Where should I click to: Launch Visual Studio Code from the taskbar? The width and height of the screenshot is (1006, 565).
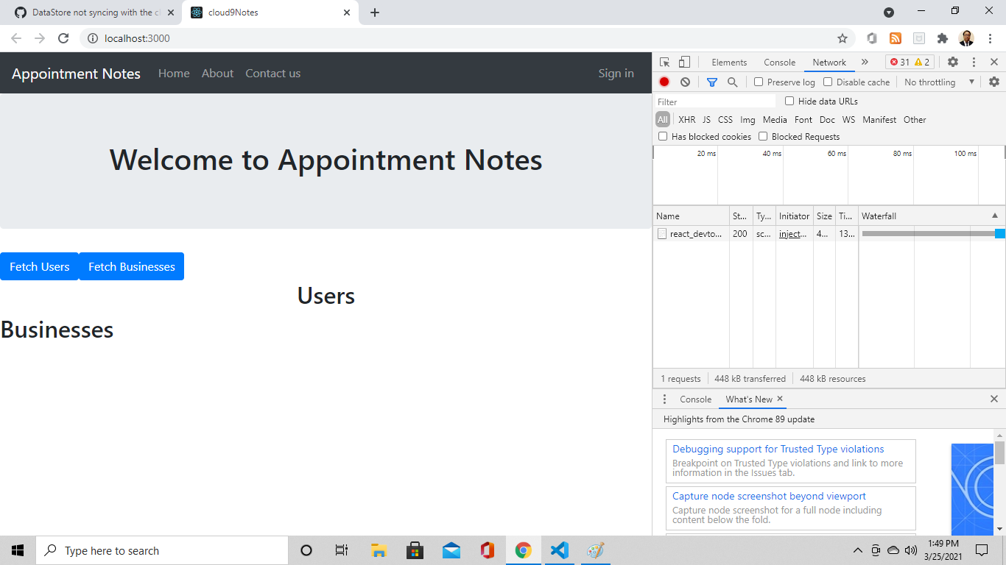tap(559, 550)
